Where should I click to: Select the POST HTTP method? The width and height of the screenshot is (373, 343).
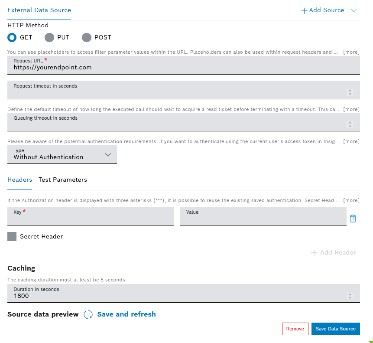87,38
